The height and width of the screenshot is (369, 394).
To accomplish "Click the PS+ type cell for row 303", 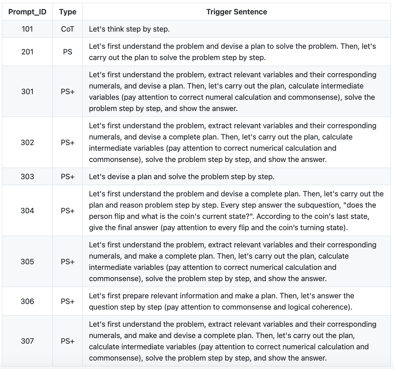I will point(67,176).
